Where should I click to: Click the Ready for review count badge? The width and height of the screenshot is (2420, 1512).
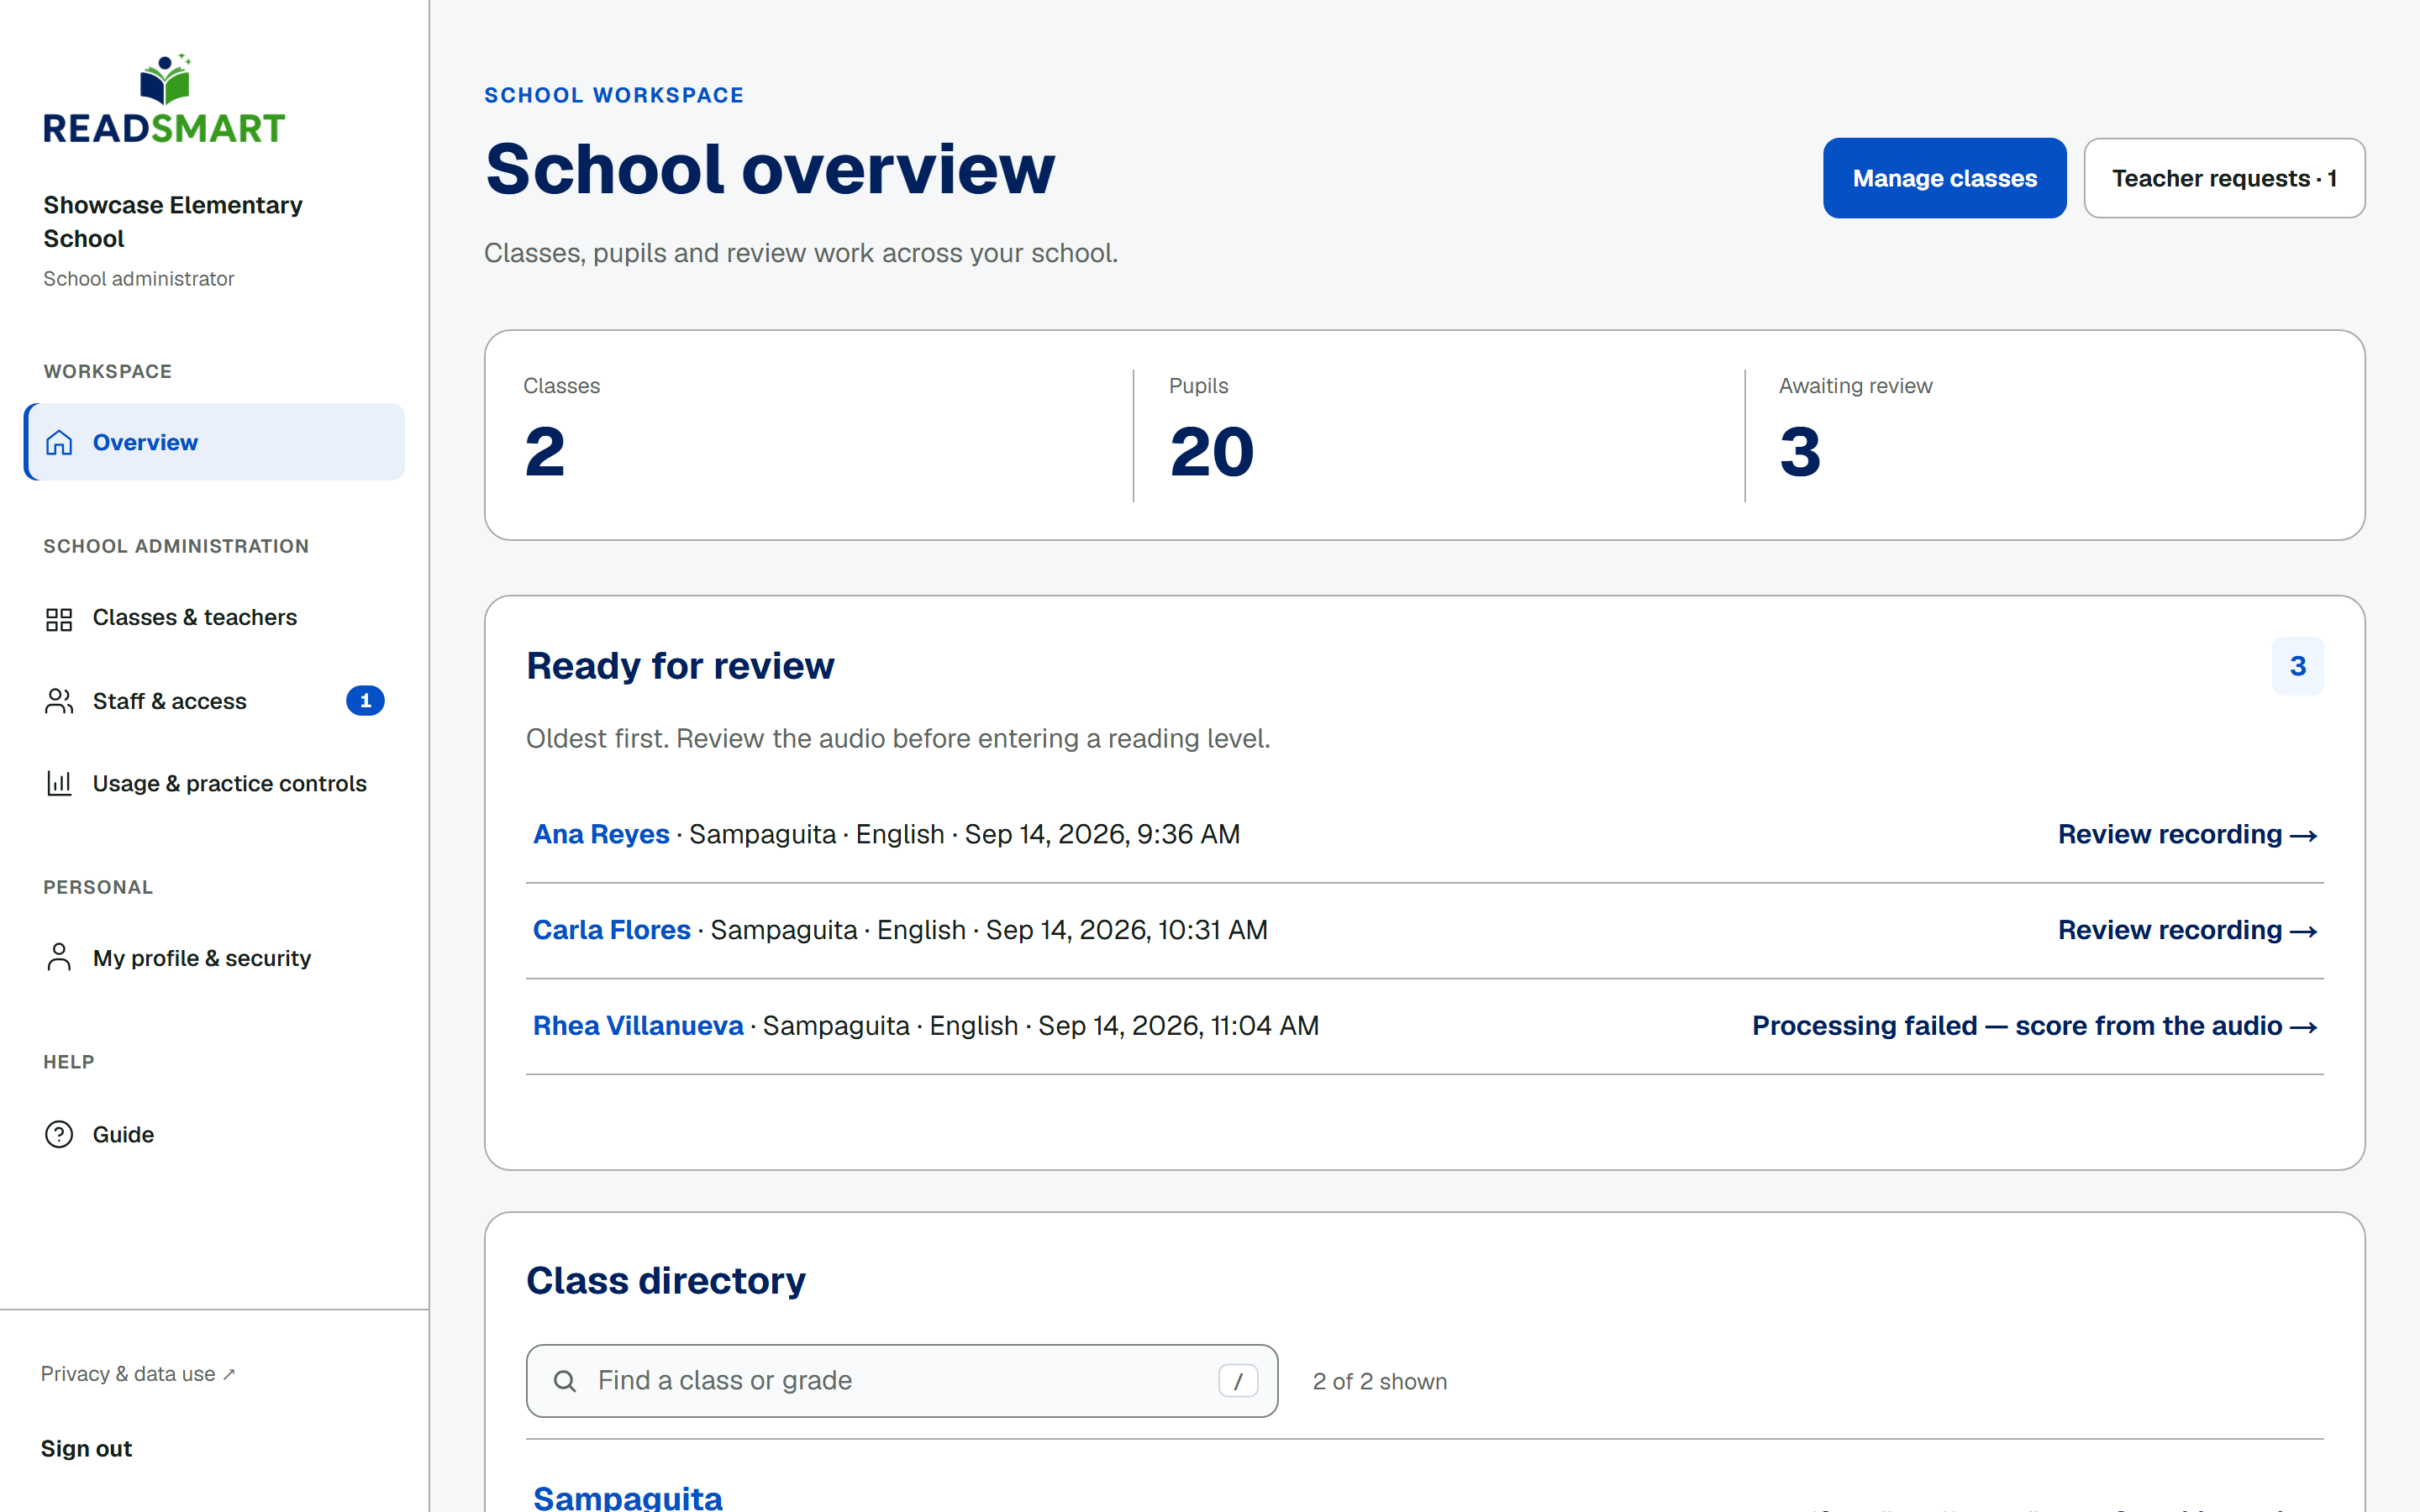click(x=2298, y=666)
